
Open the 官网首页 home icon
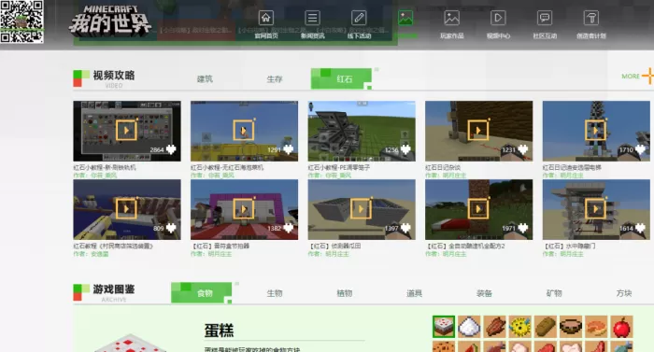[266, 19]
